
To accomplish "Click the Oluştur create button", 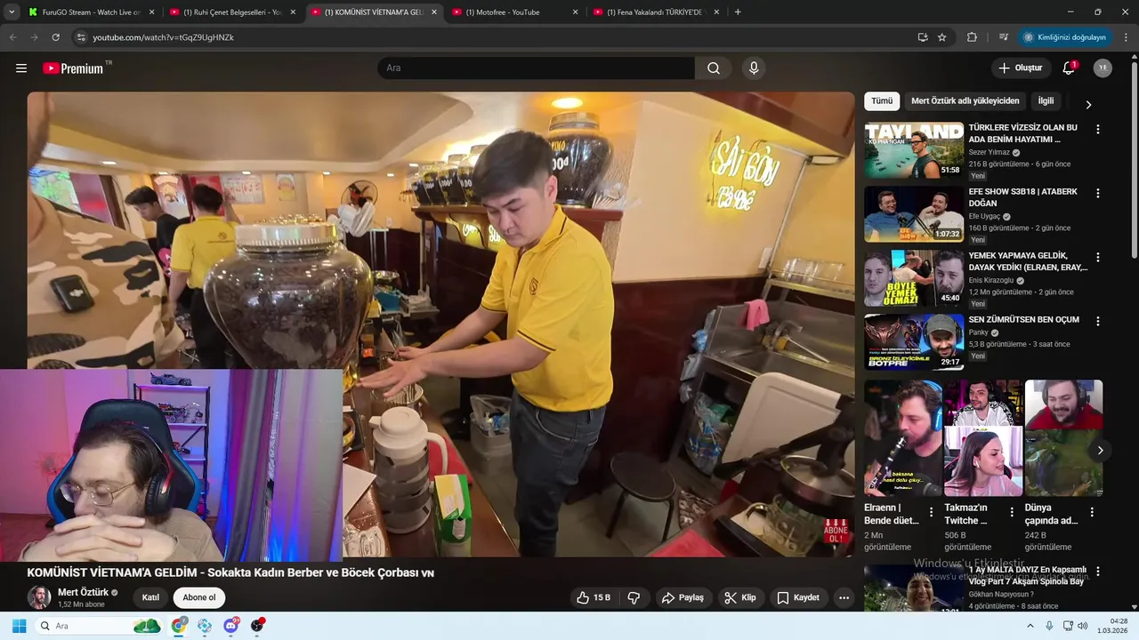I will pos(1021,68).
